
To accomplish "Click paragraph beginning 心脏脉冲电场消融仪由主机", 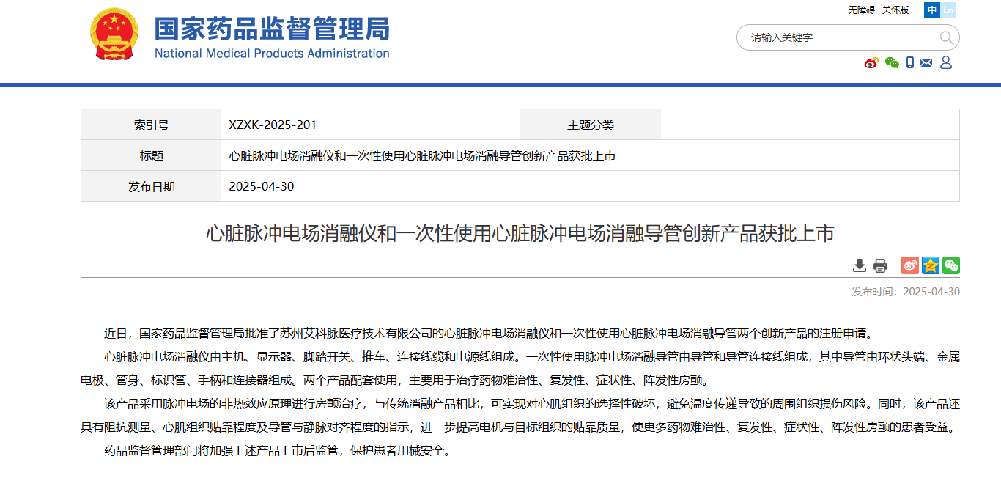I will pos(520,369).
